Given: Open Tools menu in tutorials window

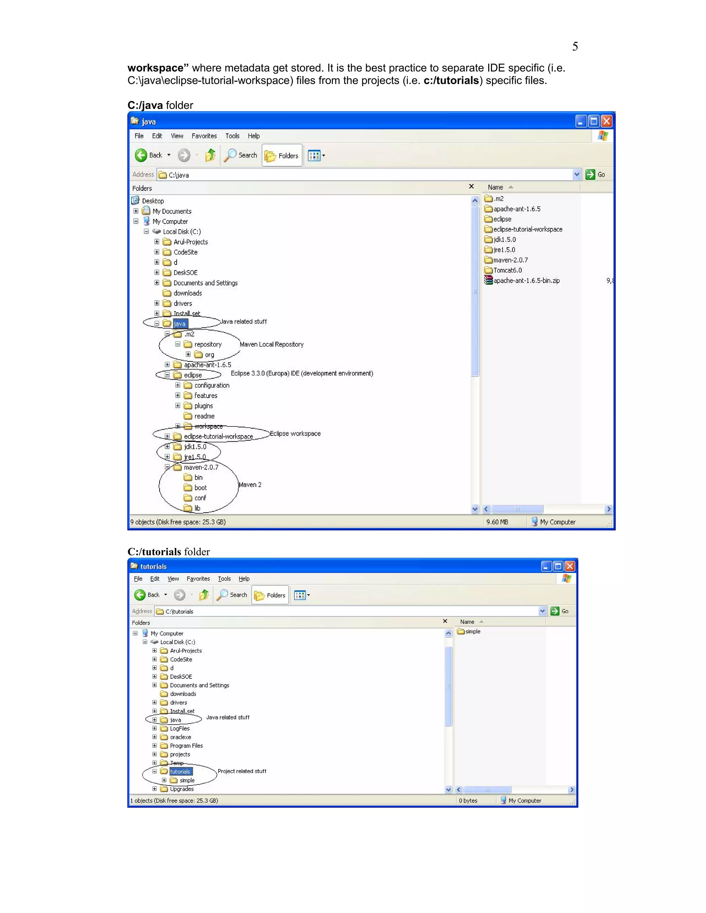Looking at the screenshot, I should pyautogui.click(x=224, y=578).
